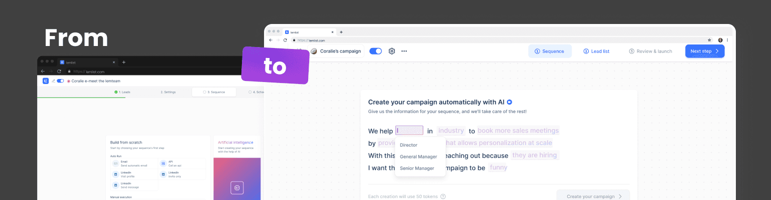Open the 'book more sales meetings' field
771x200 pixels.
[x=518, y=131]
